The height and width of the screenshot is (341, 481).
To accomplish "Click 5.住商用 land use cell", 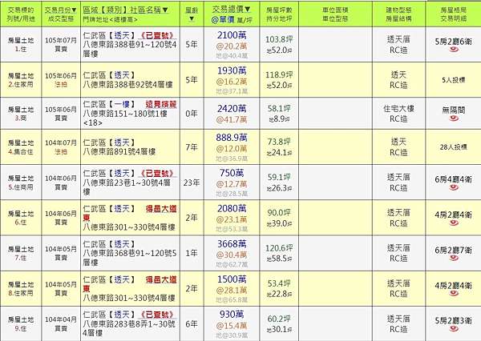I will 21,187.
